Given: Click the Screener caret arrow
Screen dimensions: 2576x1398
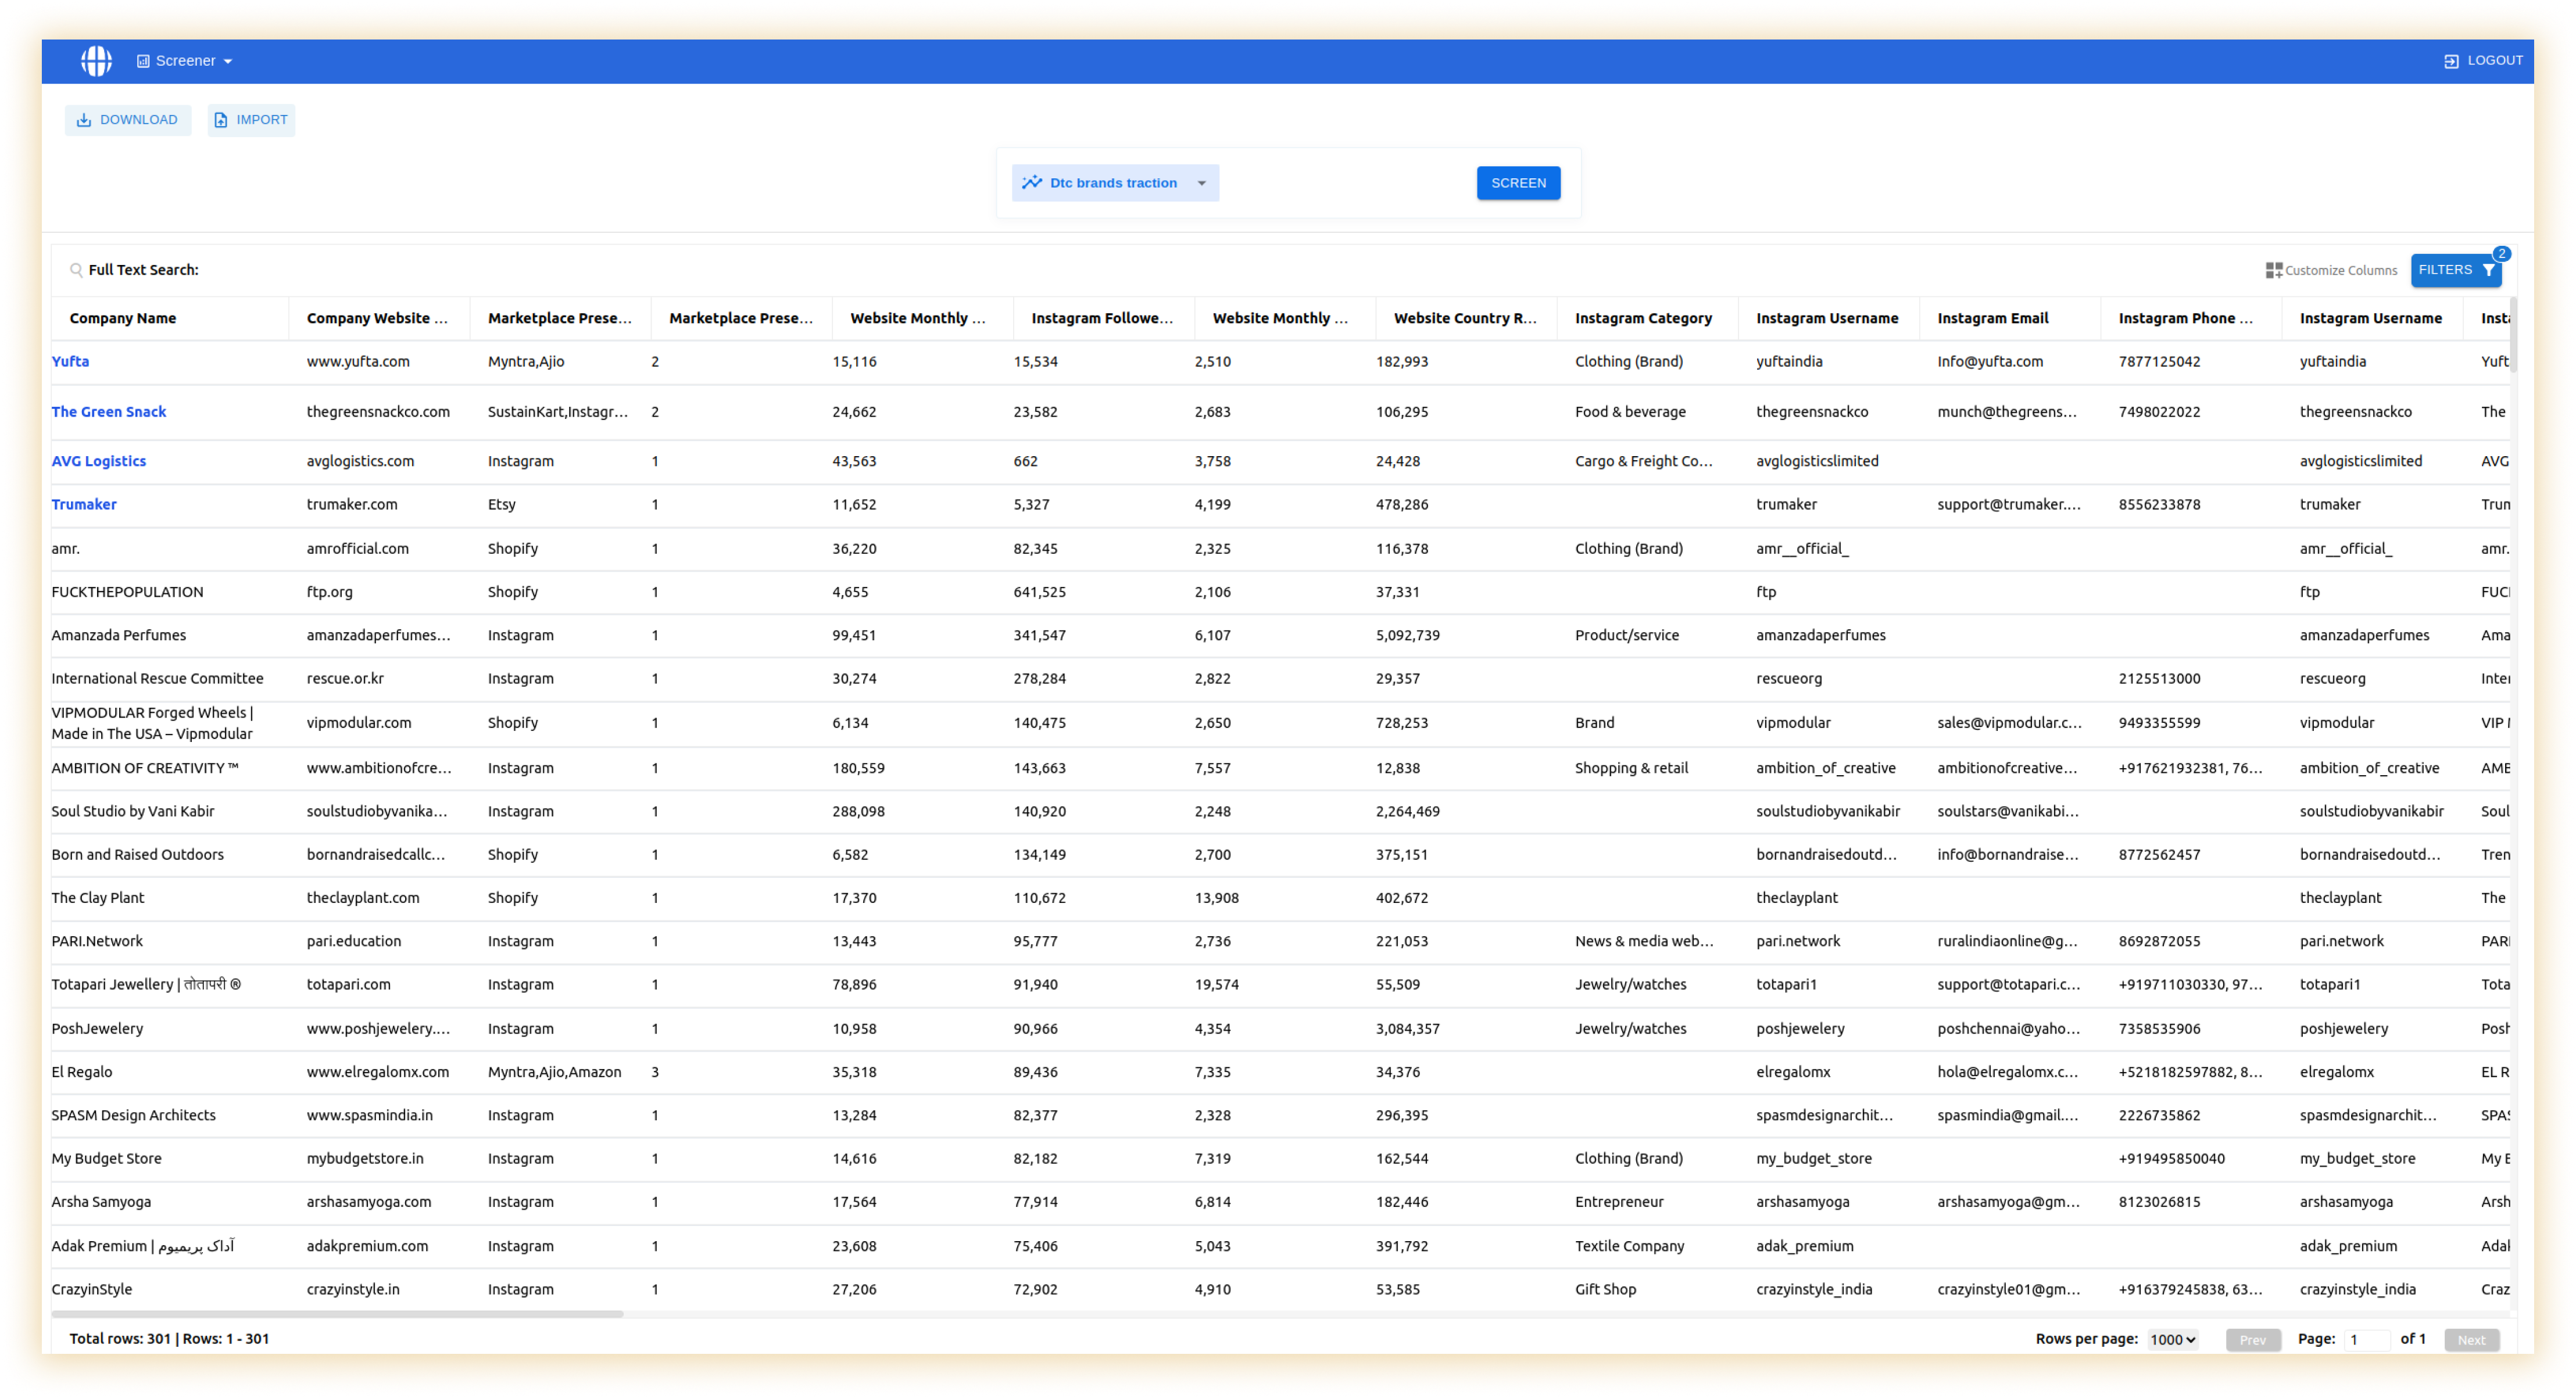Looking at the screenshot, I should click(x=228, y=62).
